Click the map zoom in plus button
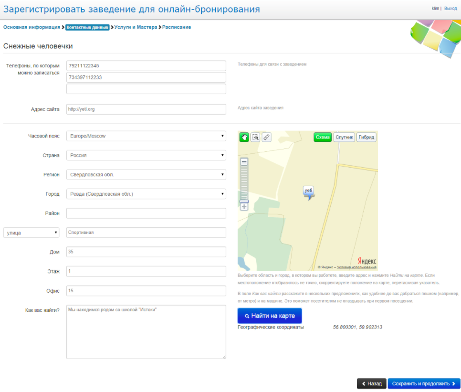The width and height of the screenshot is (461, 392). pyautogui.click(x=244, y=207)
